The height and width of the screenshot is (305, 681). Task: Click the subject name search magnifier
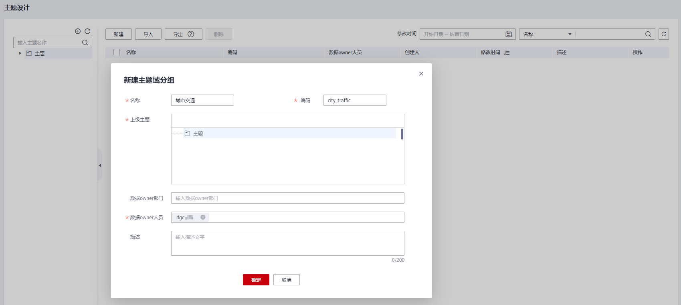[x=85, y=42]
